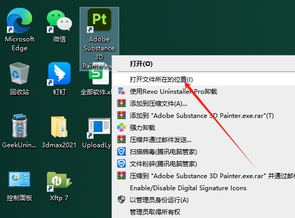
Task: Choose 强力卸载 menu entry
Action: 204,128
